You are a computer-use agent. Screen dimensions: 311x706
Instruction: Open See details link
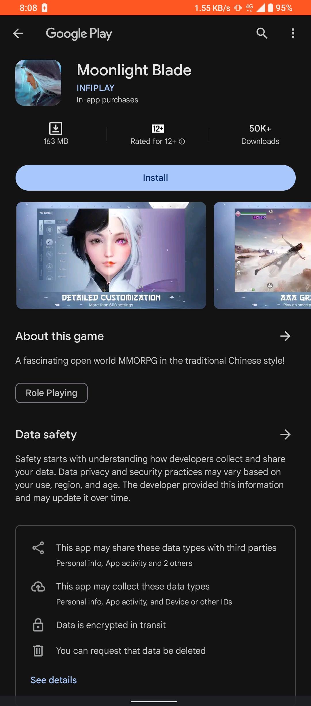(x=54, y=680)
